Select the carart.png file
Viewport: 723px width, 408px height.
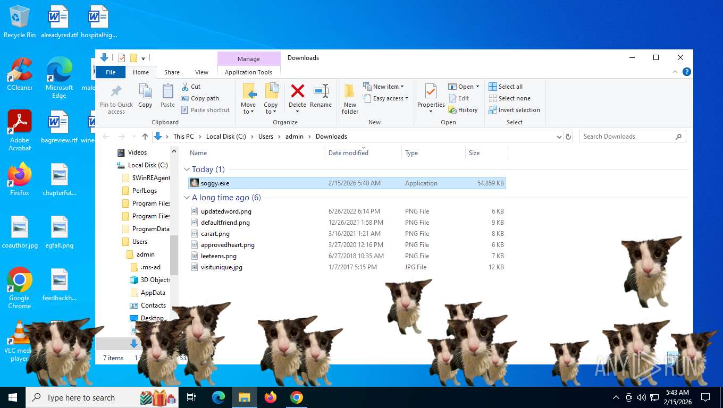coord(347,234)
